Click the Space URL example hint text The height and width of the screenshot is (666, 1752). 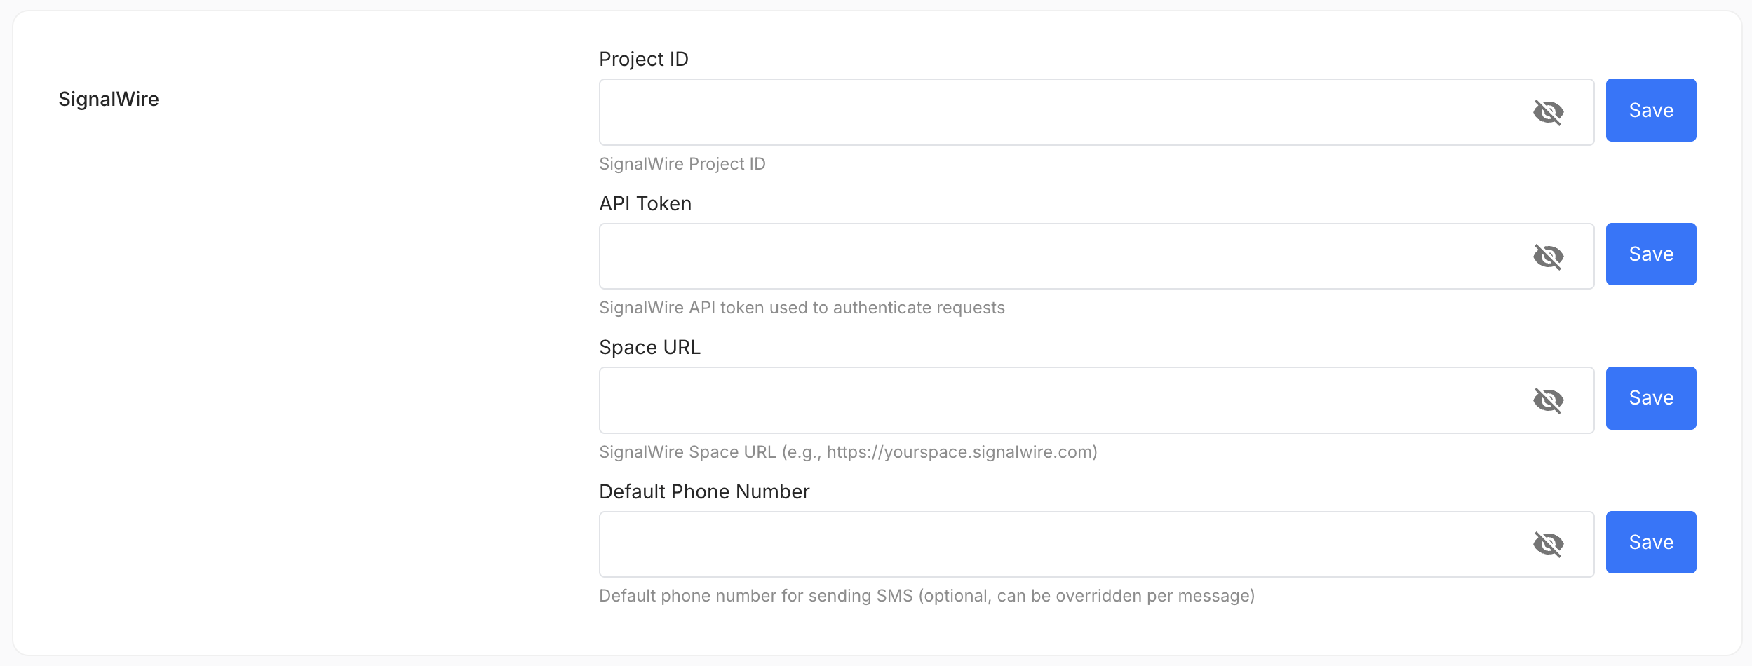(848, 452)
